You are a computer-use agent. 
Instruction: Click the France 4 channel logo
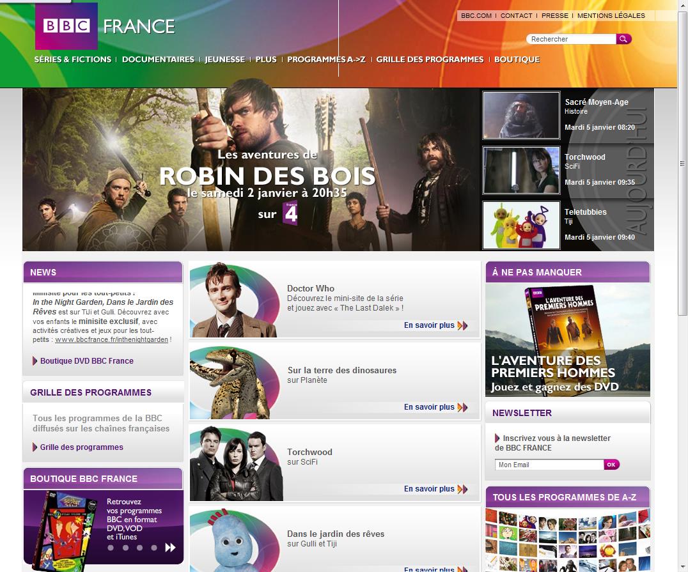tap(290, 213)
